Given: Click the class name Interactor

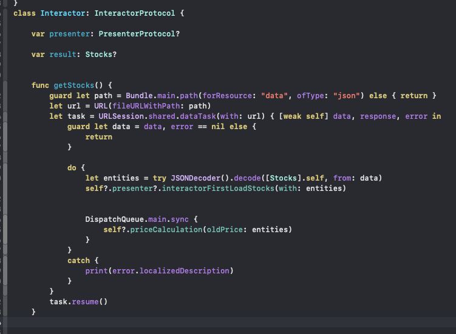Looking at the screenshot, I should coord(63,13).
